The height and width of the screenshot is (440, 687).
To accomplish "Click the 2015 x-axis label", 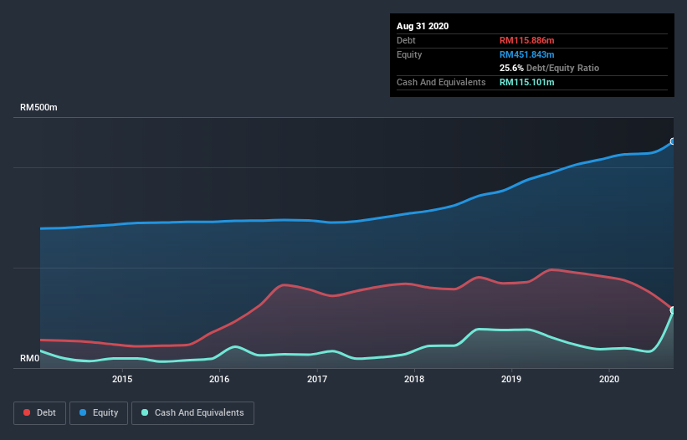I will [122, 379].
